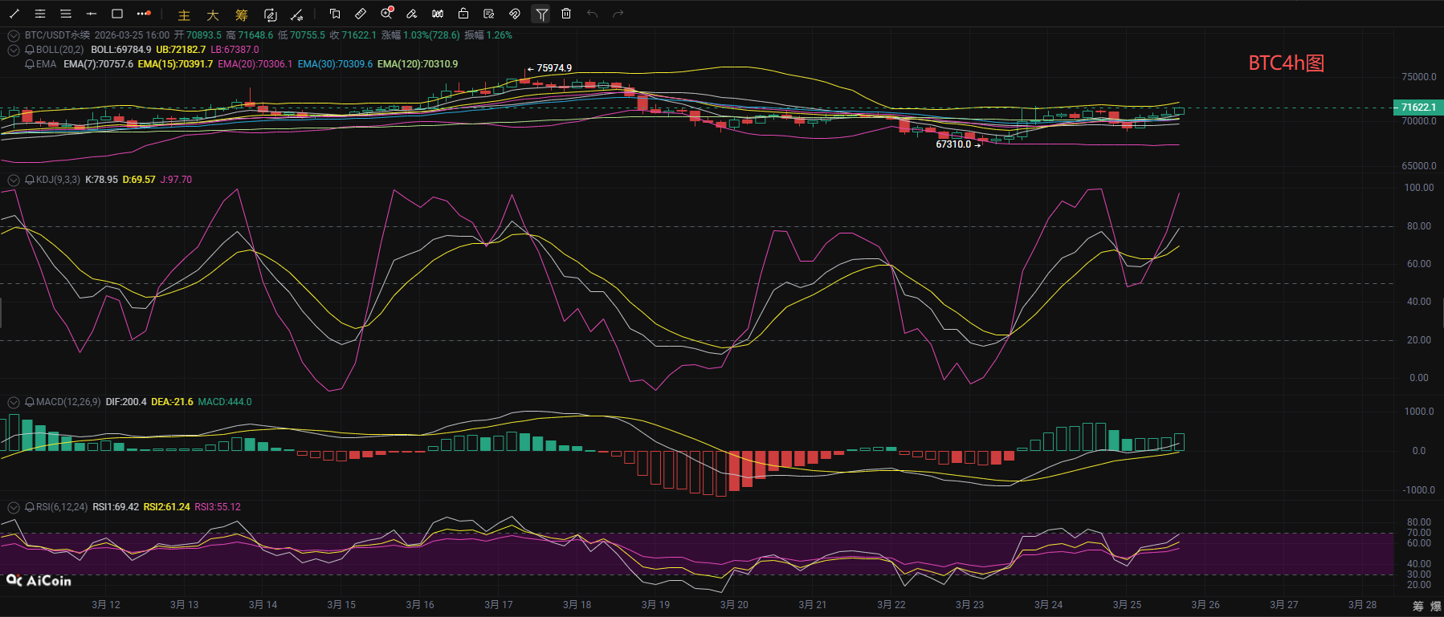This screenshot has width=1444, height=617.
Task: Click the redo arrow in toolbar
Action: coord(618,14)
